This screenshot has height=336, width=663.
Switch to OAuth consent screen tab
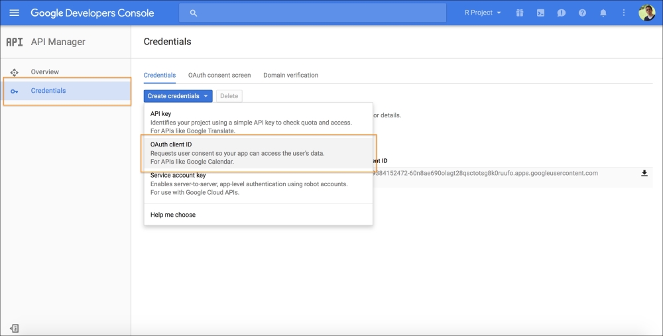pos(219,76)
